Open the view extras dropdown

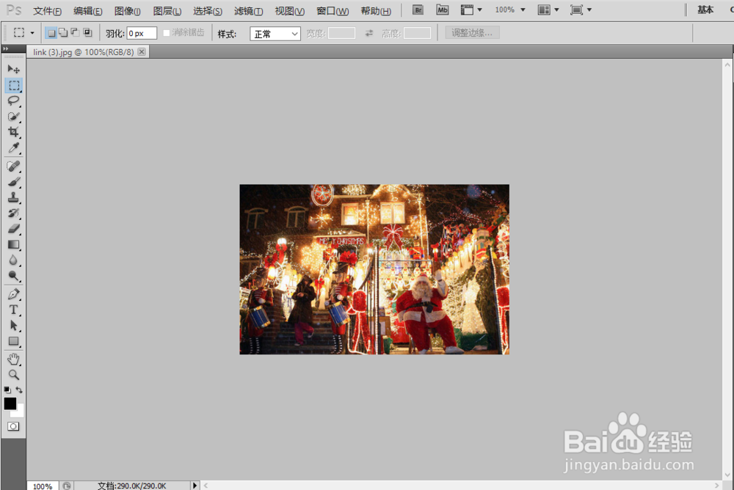(x=471, y=10)
